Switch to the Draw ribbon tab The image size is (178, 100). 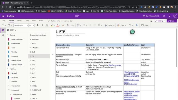point(27,21)
